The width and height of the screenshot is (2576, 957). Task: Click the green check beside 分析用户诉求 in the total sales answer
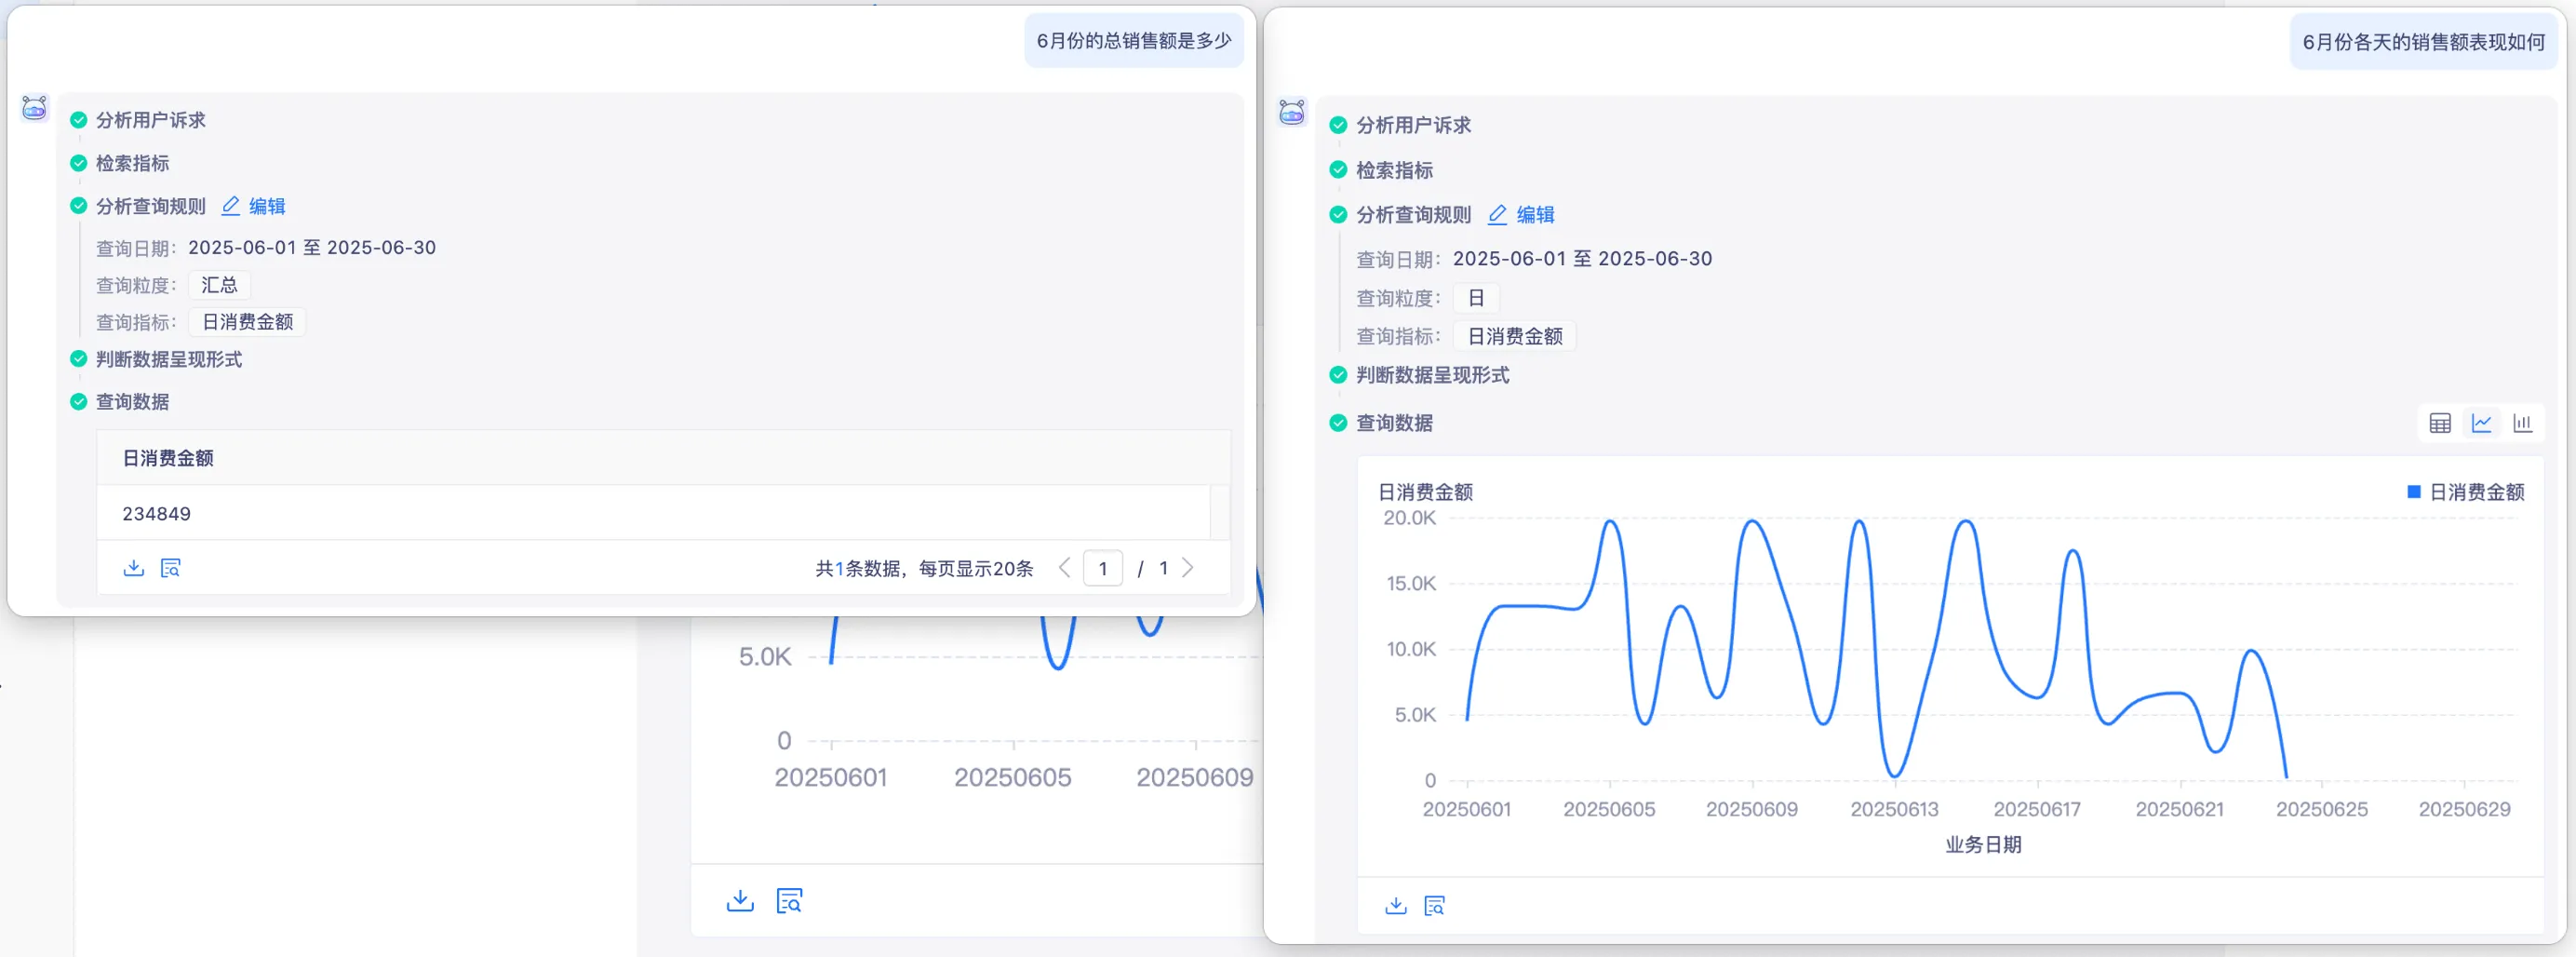pos(78,120)
